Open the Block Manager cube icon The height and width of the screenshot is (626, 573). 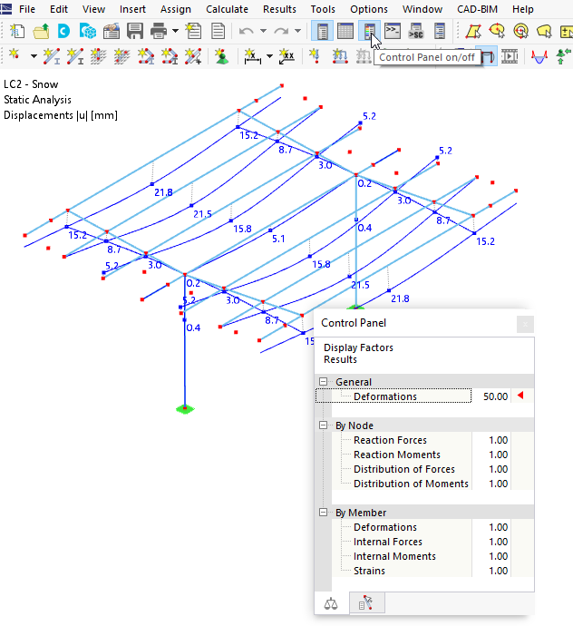pos(88,31)
